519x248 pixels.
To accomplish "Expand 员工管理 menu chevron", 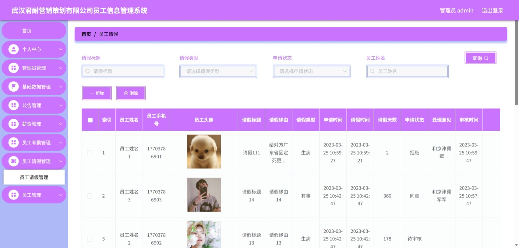I will [61, 195].
